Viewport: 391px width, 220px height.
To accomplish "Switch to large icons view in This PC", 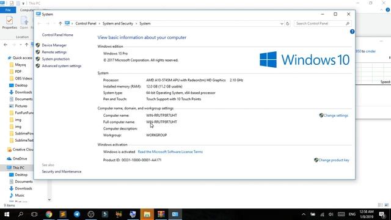I will click(387, 205).
